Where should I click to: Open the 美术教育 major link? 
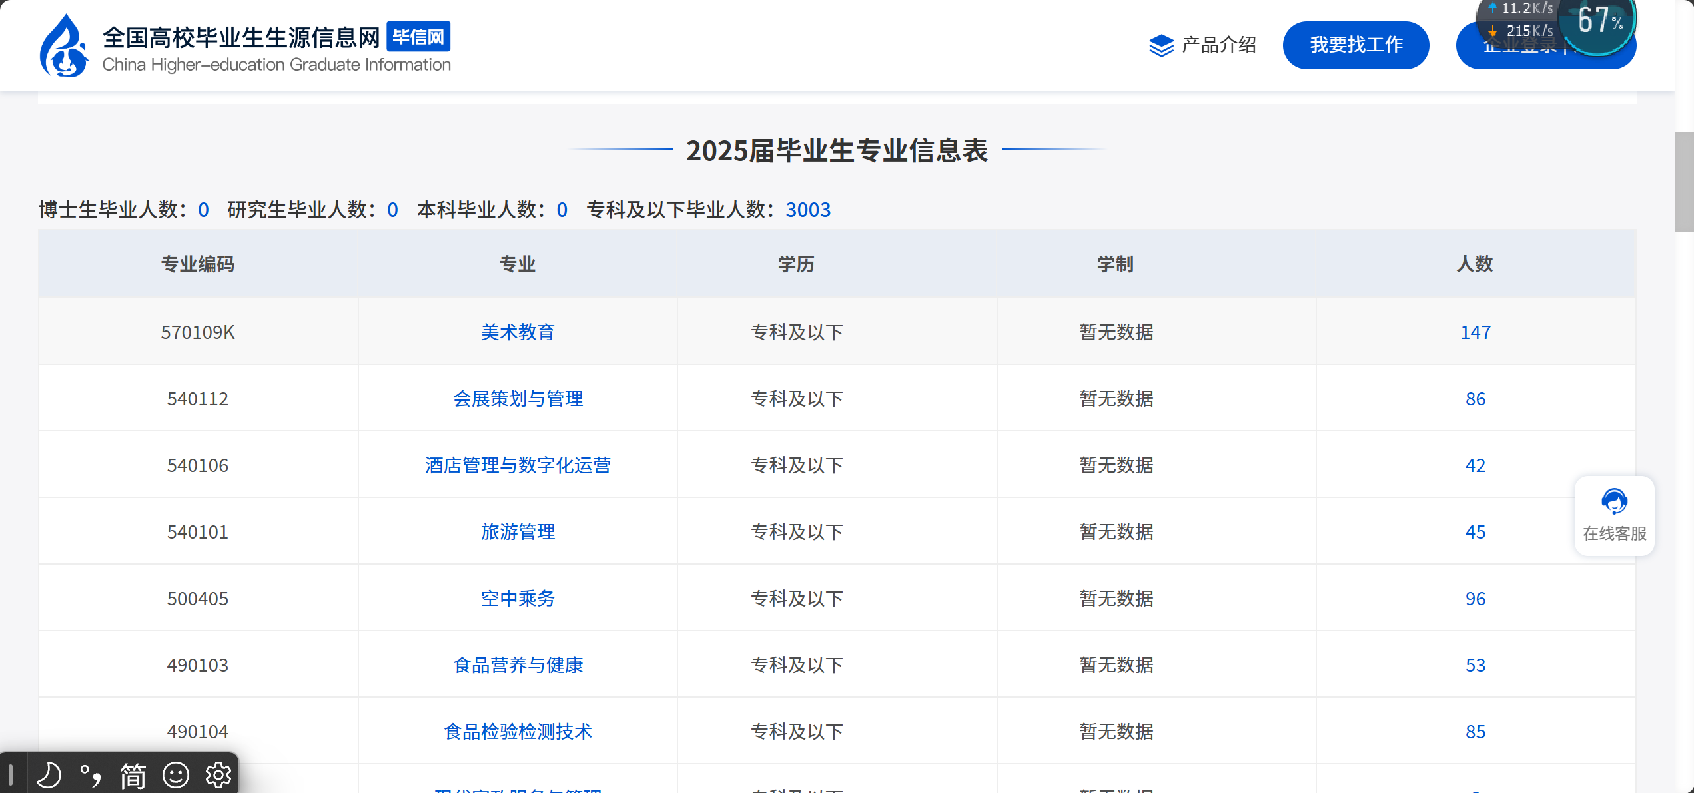tap(518, 332)
